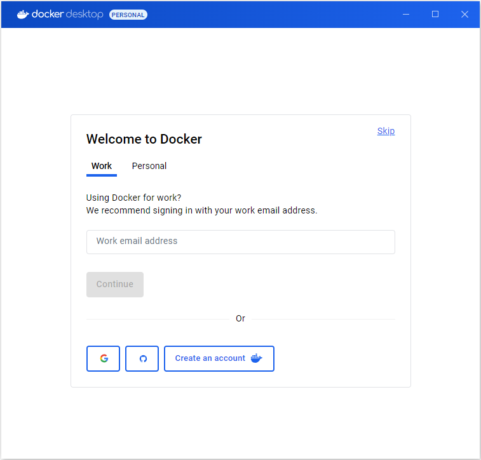
Task: Click the greyed-out Continue button
Action: pyautogui.click(x=115, y=284)
